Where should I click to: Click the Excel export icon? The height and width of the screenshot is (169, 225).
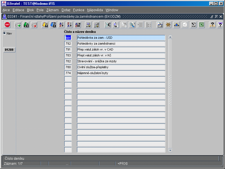(x=201, y=25)
